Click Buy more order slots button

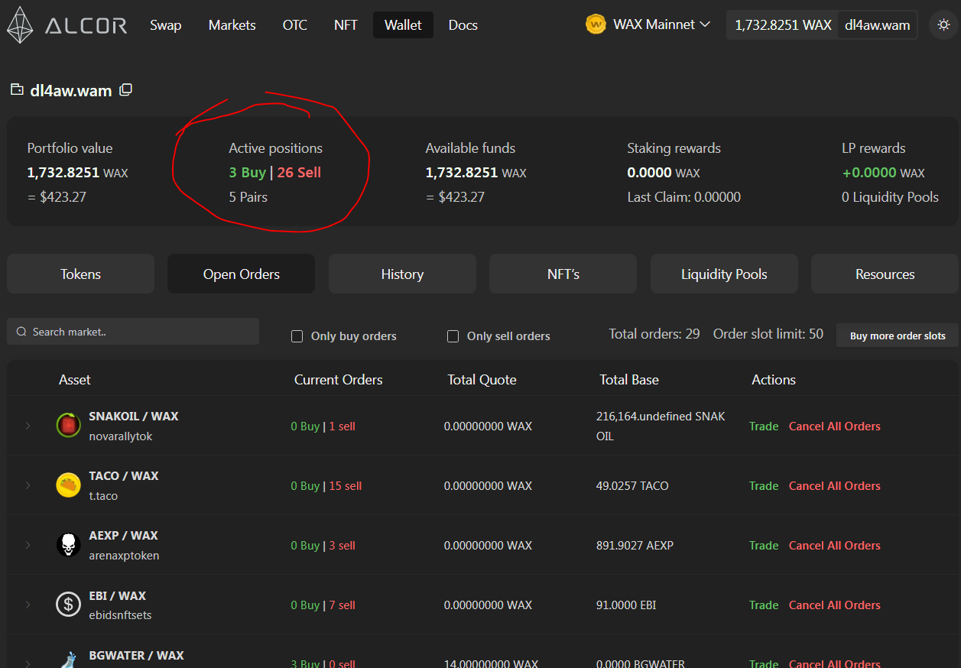(898, 336)
